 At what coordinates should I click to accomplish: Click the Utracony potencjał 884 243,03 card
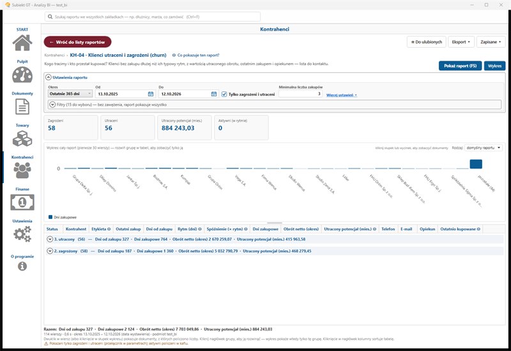pos(185,127)
